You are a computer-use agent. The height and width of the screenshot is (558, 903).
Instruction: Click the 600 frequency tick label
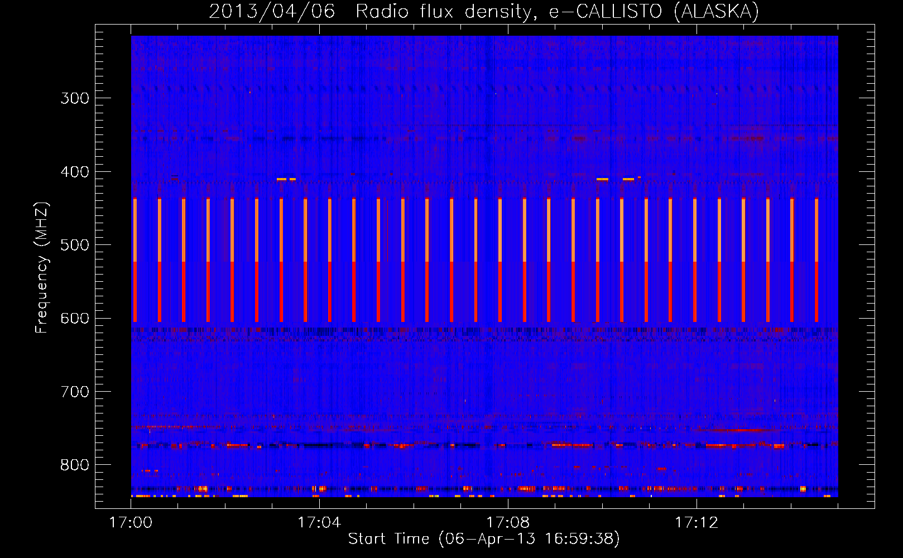tap(75, 319)
